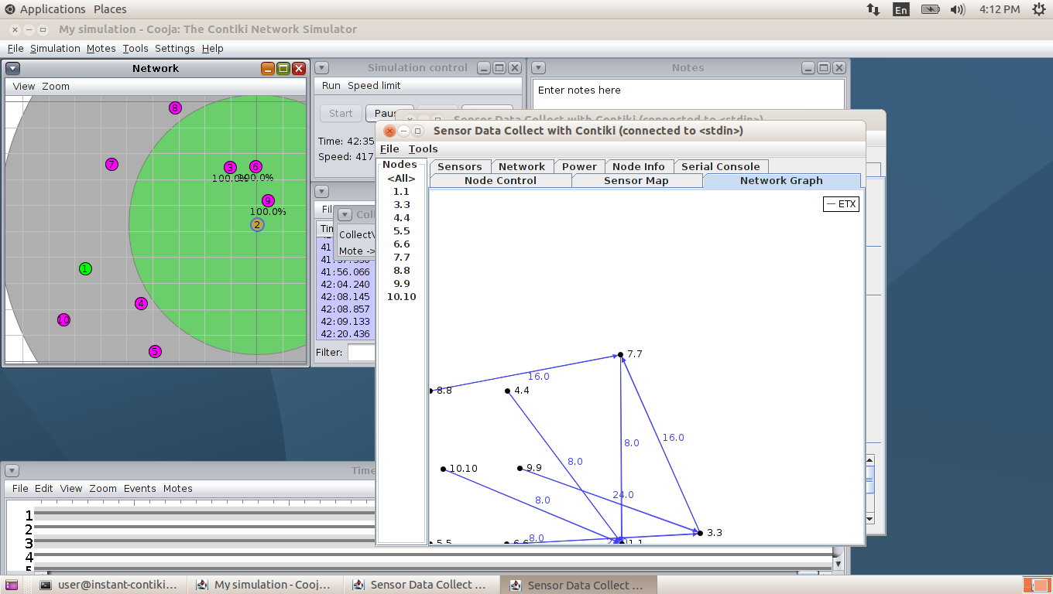Click the 24.0 edge label in the graph
The height and width of the screenshot is (594, 1053).
tap(623, 495)
